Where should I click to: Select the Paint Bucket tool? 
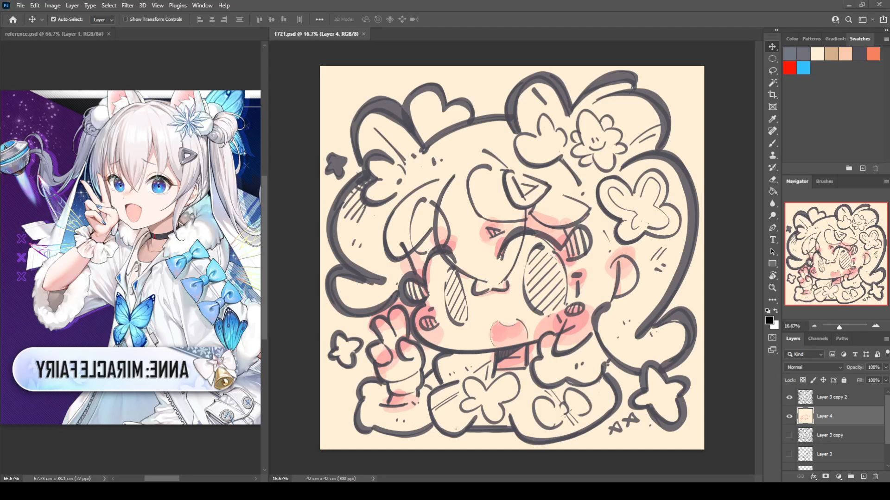(772, 191)
